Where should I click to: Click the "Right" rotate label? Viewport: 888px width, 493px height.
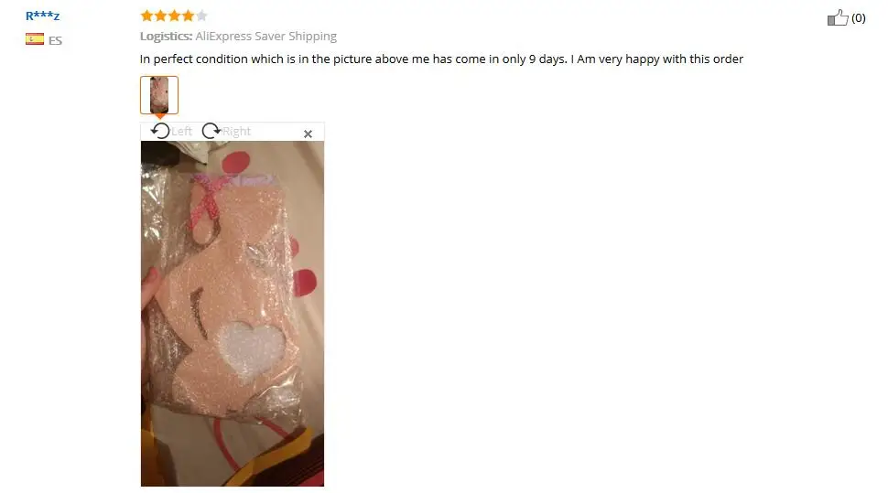click(x=237, y=132)
